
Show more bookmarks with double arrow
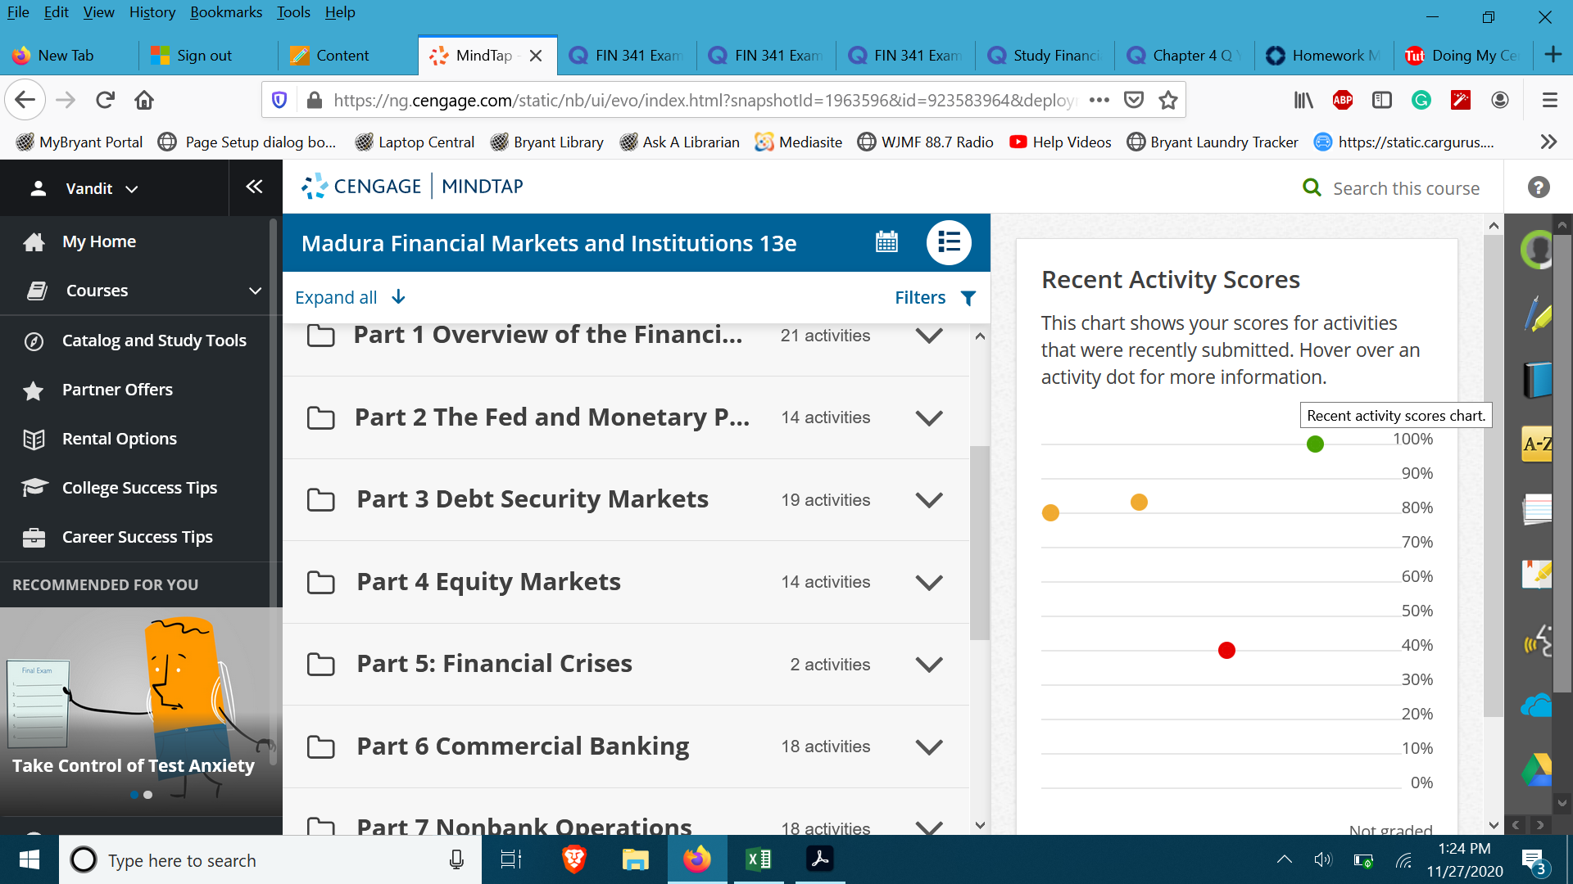click(x=1548, y=142)
